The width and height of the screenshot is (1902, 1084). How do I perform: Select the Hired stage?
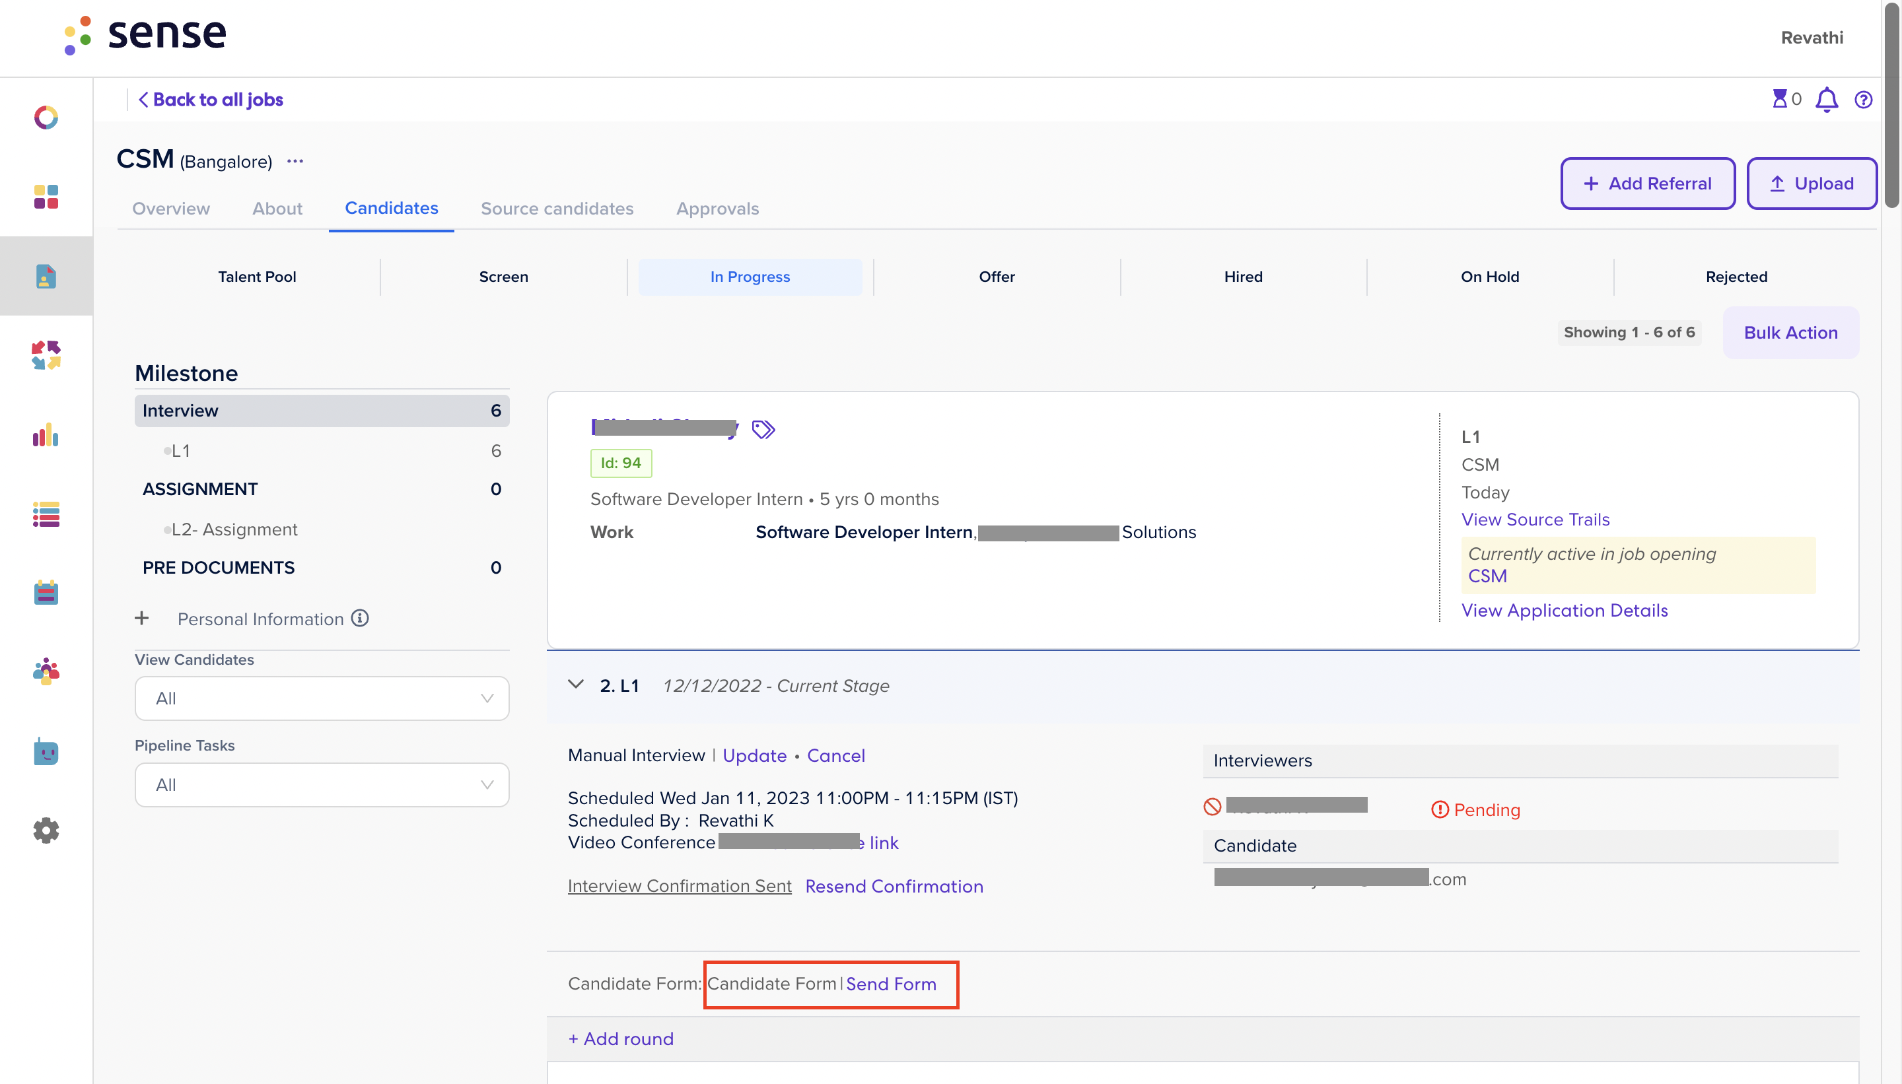(x=1243, y=277)
